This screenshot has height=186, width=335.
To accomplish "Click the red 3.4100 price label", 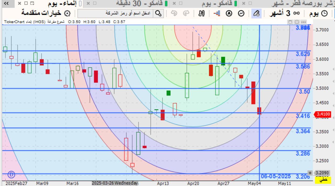I will pos(323,114).
